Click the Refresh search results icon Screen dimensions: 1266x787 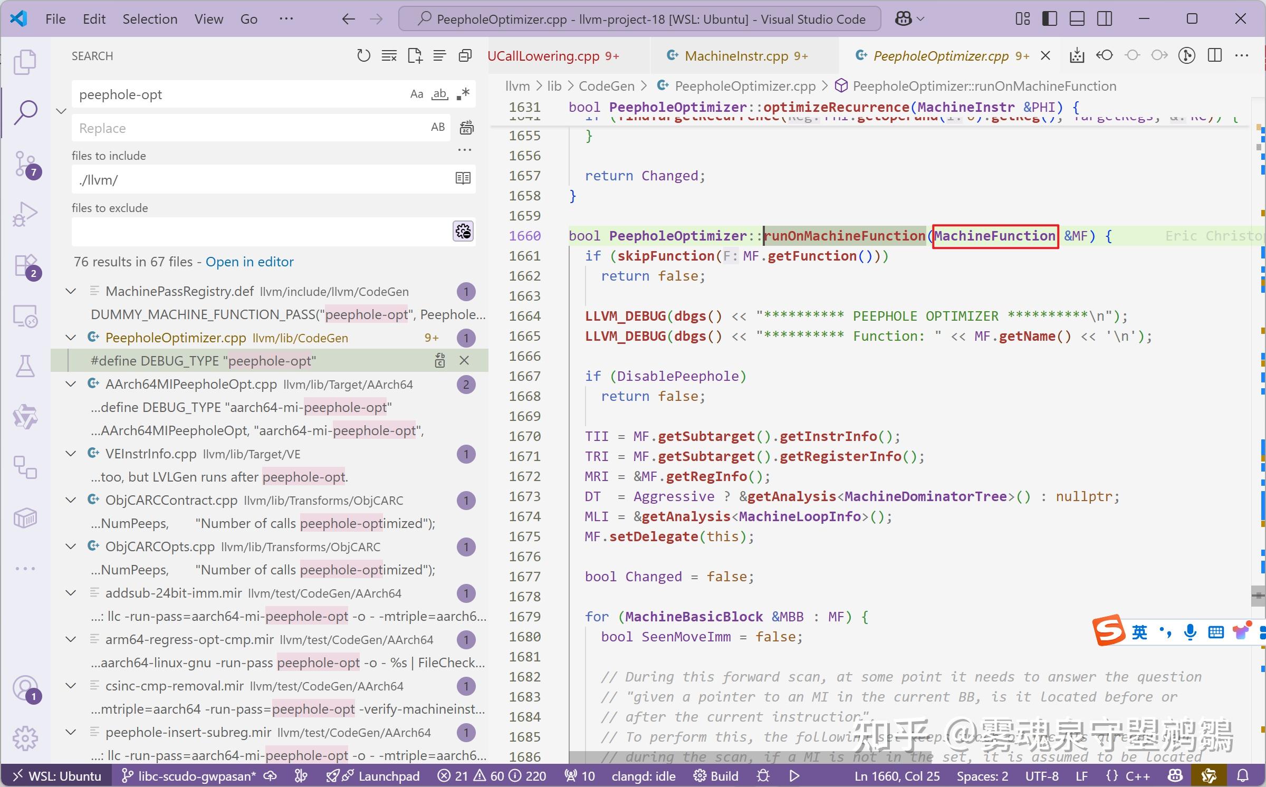363,56
